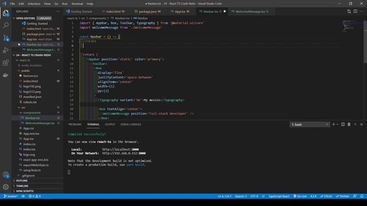This screenshot has height=206, width=367.
Task: Open the Help menu
Action: 90,4
